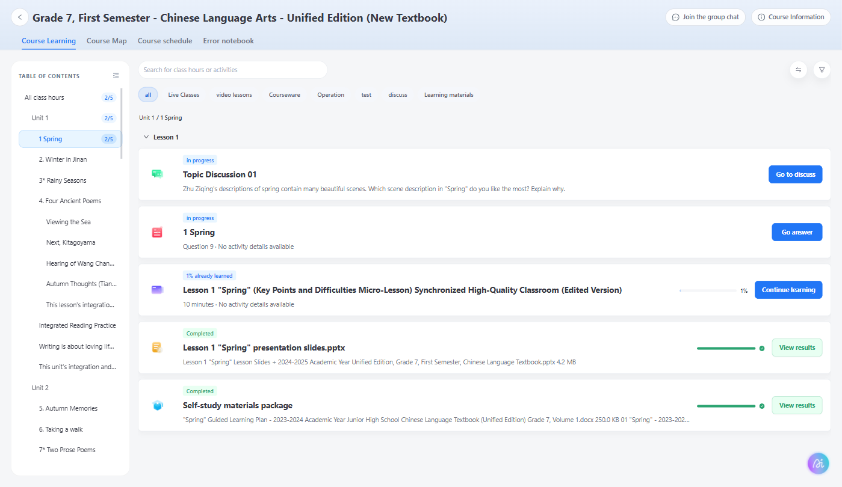Select '1 Spring' in the contents tree
Viewport: 842px width, 487px height.
pos(70,139)
